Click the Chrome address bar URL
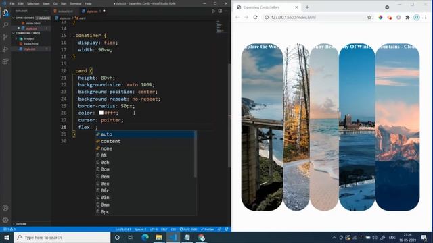 click(293, 17)
